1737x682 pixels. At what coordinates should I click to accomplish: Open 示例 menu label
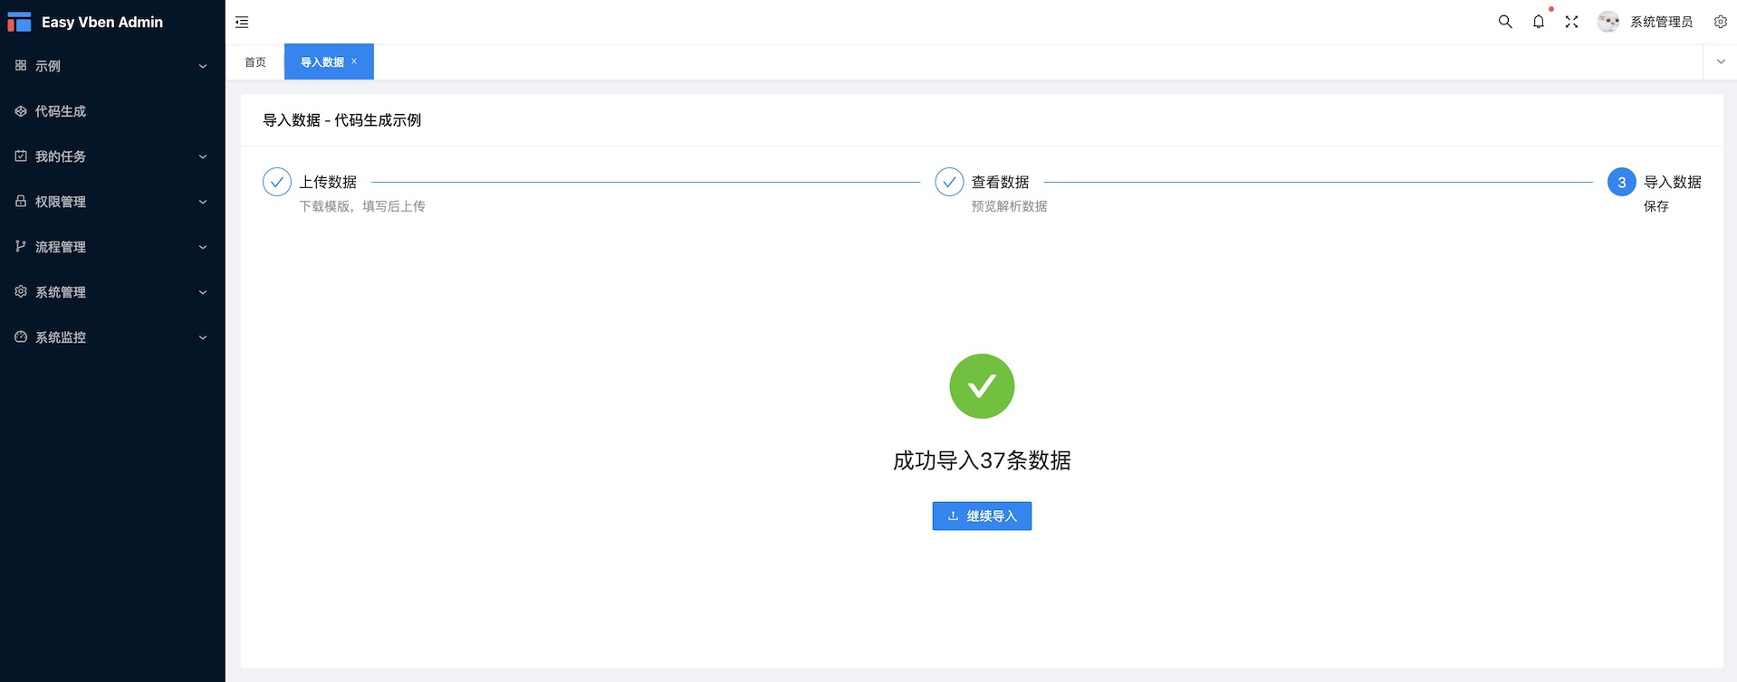[x=48, y=66]
